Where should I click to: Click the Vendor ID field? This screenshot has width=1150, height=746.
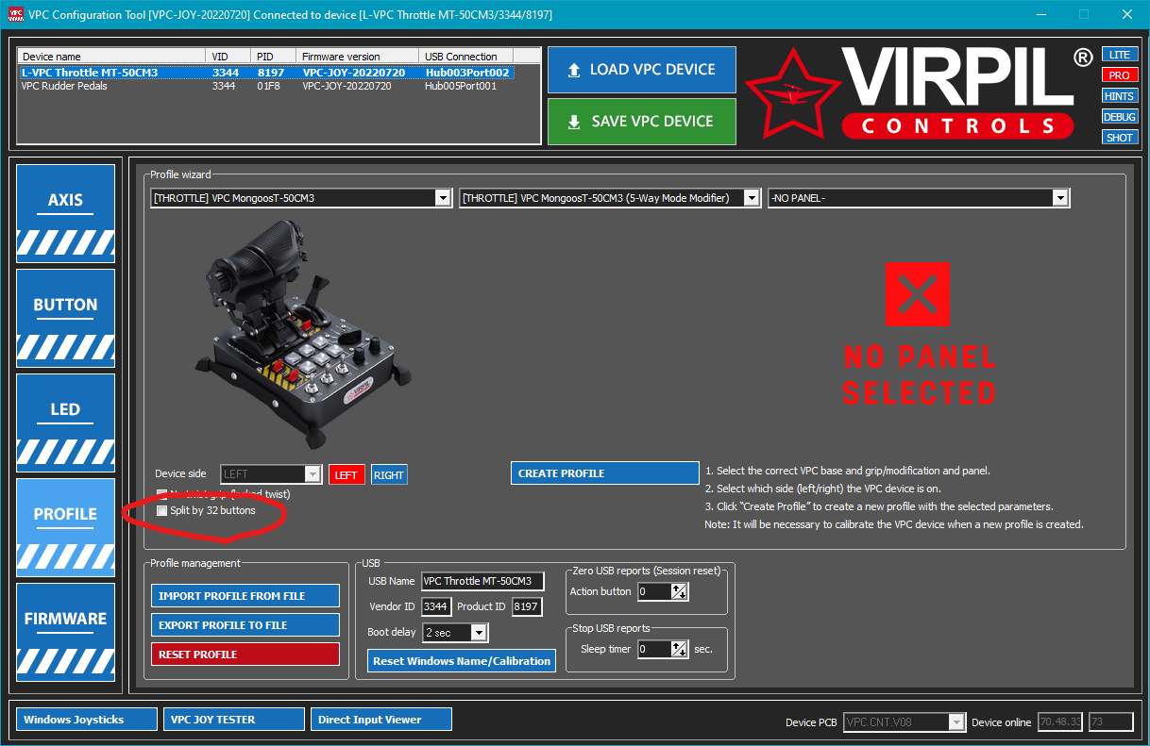pos(436,606)
